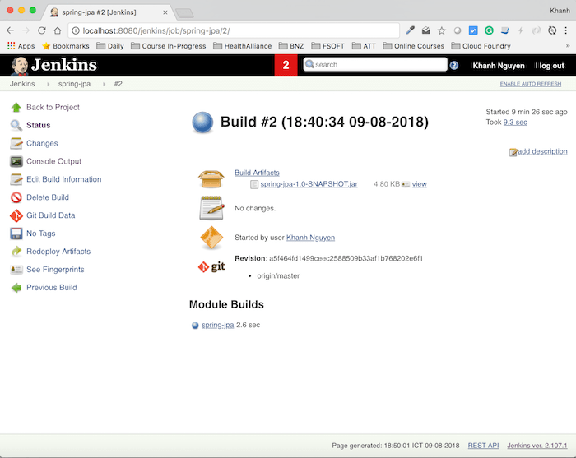Click the No Tags floppy disk icon

click(16, 234)
